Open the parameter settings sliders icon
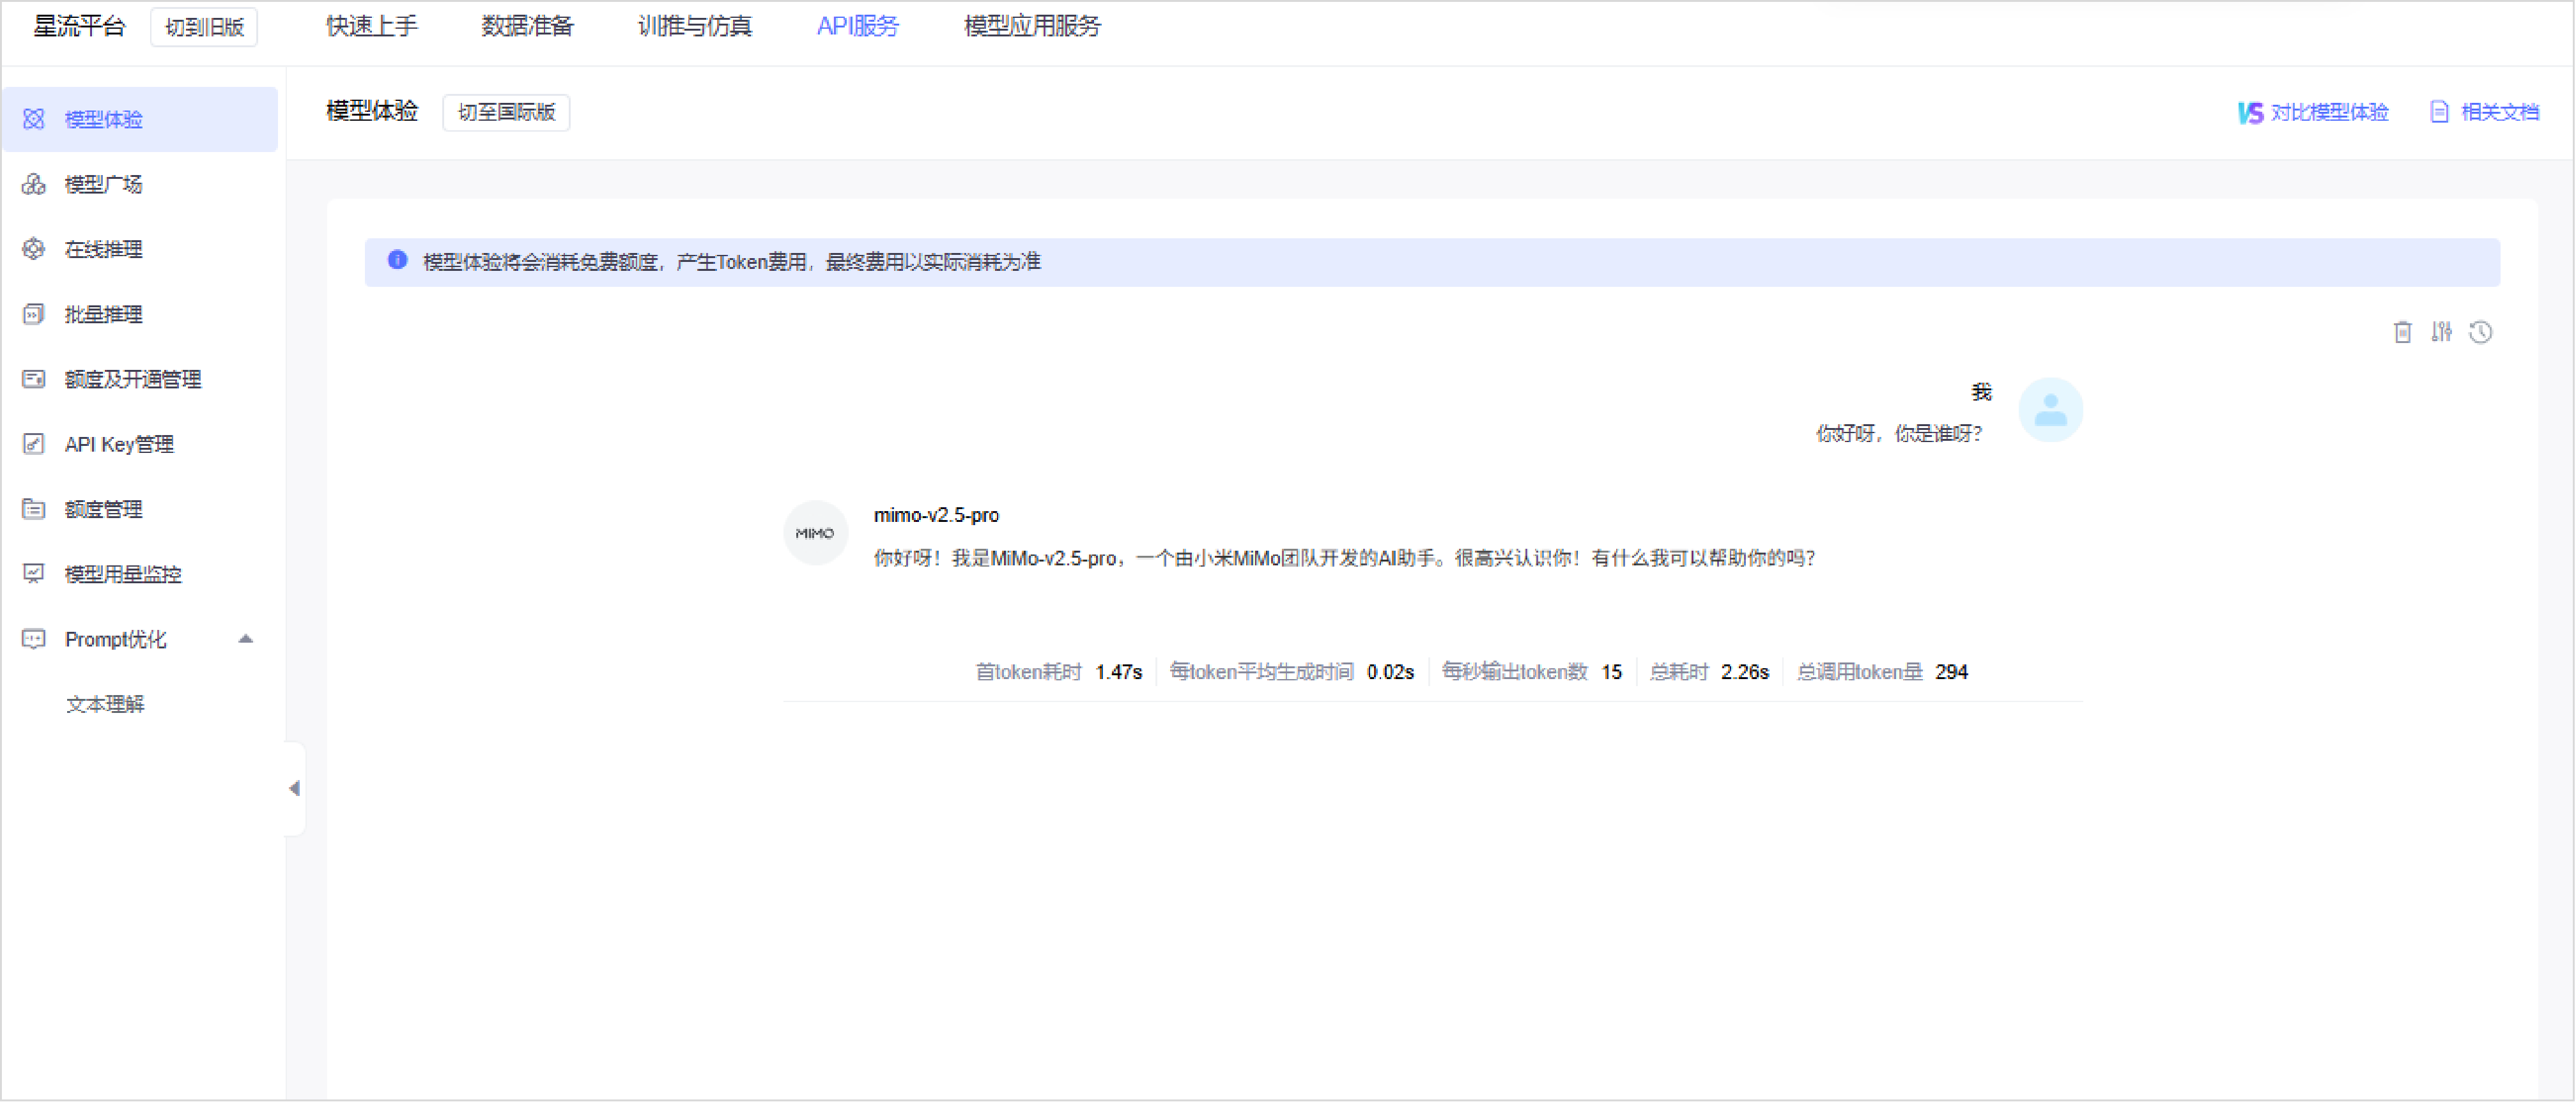The height and width of the screenshot is (1102, 2576). pyautogui.click(x=2441, y=332)
